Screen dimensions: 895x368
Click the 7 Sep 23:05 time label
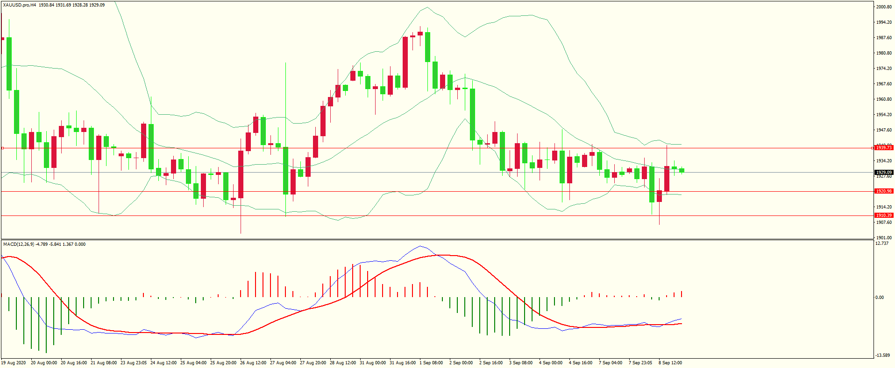tap(640, 363)
